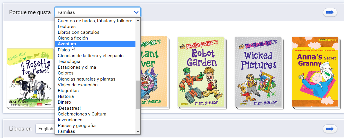Select Lectores from the list
Screen dimensions: 344x138
[x=95, y=27]
